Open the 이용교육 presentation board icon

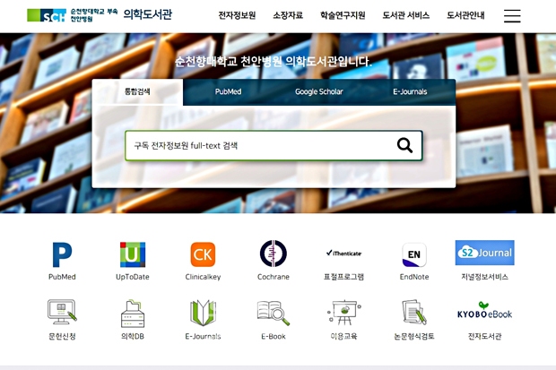pyautogui.click(x=343, y=313)
